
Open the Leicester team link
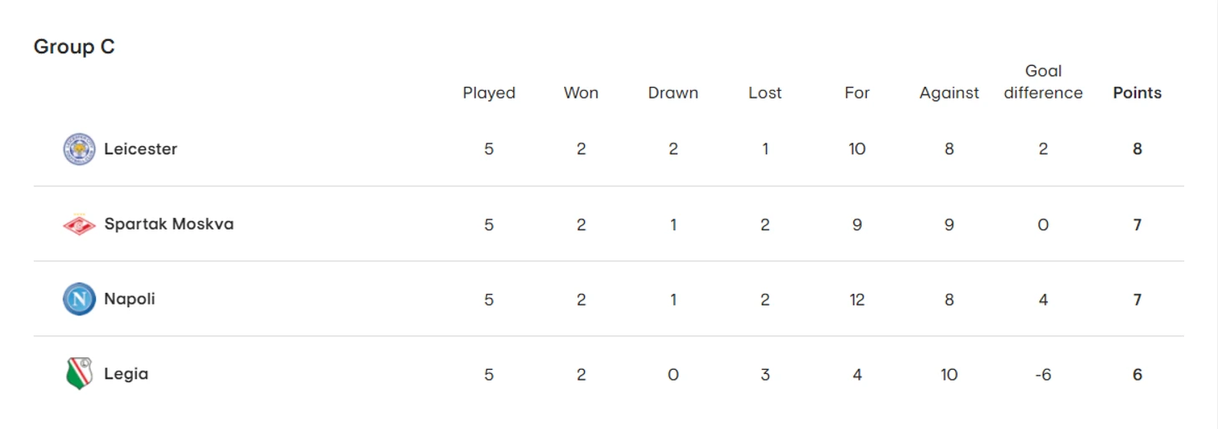point(141,149)
